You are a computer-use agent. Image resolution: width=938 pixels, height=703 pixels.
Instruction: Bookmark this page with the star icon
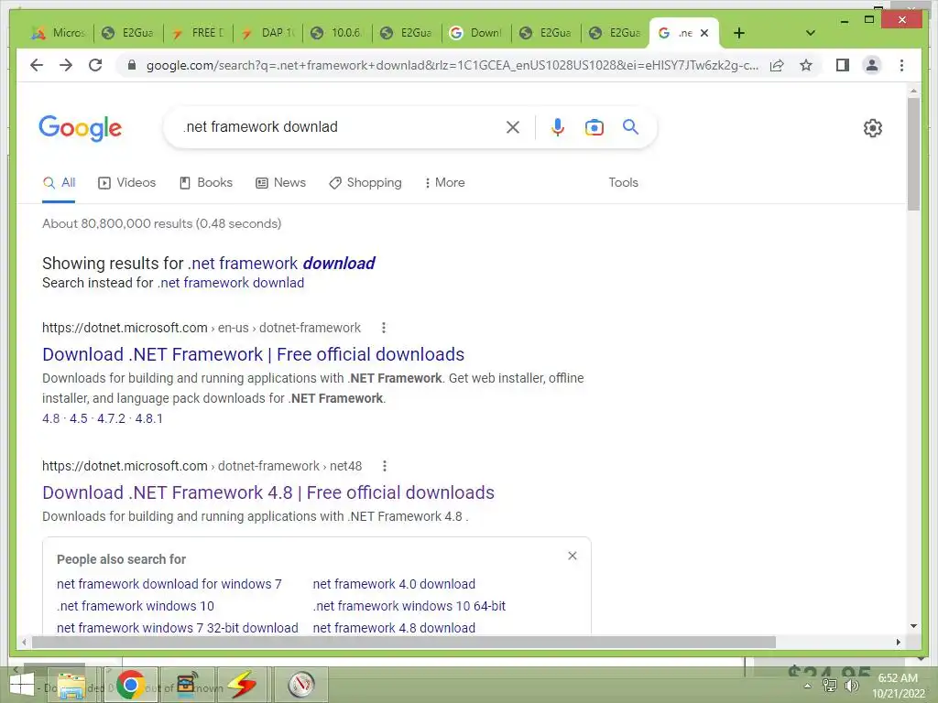pos(806,65)
